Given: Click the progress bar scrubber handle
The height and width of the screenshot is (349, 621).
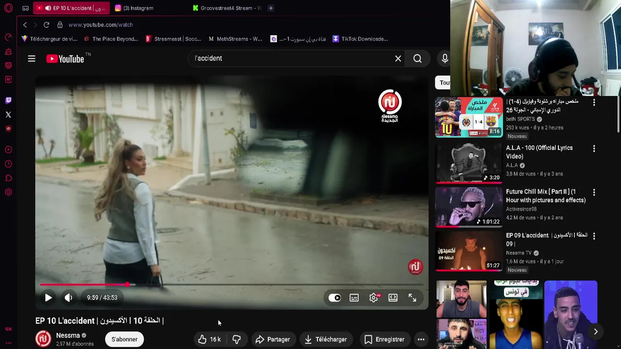Looking at the screenshot, I should tap(128, 285).
